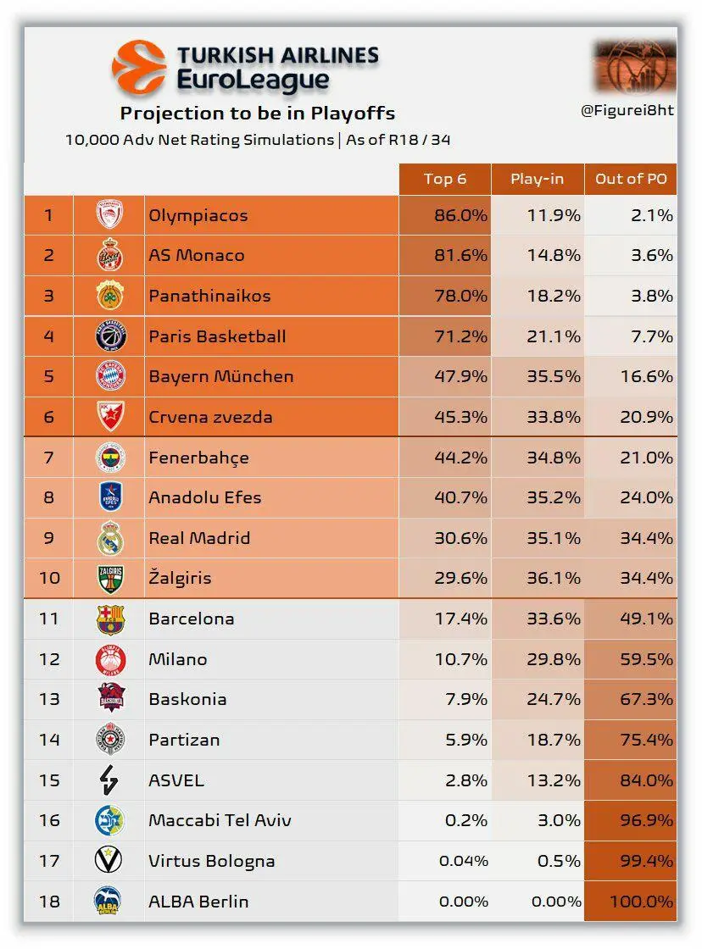Click the Projection to be in Playoffs title

(x=257, y=114)
